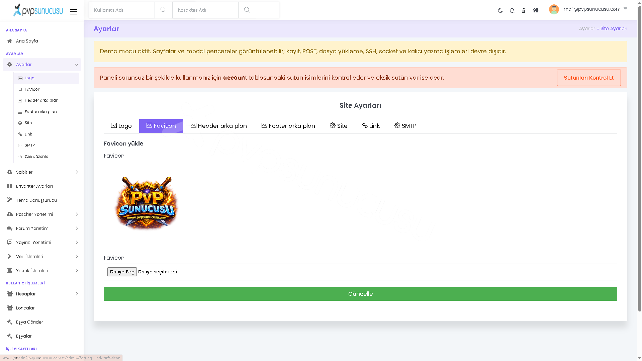The height and width of the screenshot is (361, 642).
Task: Click the green Güncelle button
Action: [360, 294]
